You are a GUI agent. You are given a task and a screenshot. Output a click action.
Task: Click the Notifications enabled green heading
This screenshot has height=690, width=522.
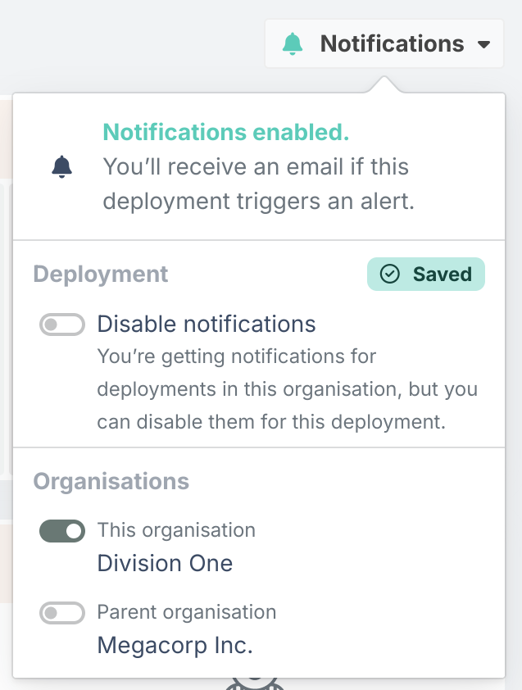(x=226, y=132)
